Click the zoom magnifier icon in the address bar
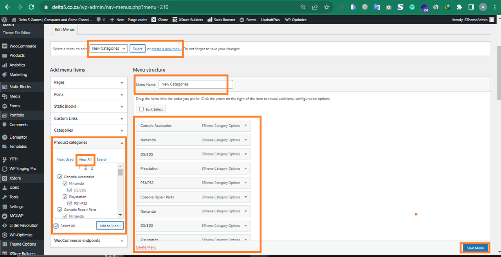Screen dimensions: 501x257 pos(303,7)
